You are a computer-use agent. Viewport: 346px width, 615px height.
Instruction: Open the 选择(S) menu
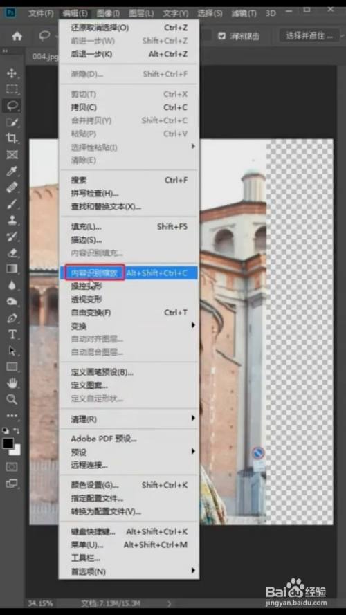pos(210,13)
